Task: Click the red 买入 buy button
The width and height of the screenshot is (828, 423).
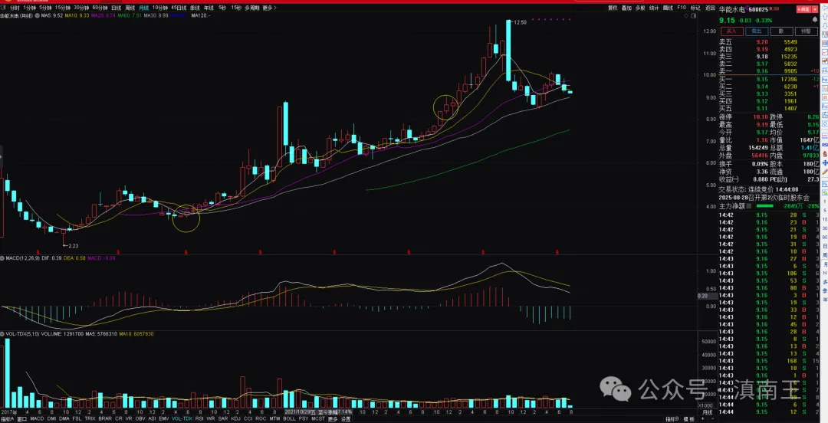Action: tap(732, 31)
